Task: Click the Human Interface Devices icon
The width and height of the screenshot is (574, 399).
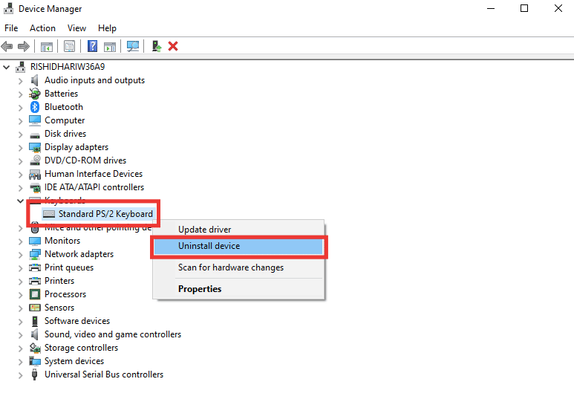Action: (x=35, y=174)
